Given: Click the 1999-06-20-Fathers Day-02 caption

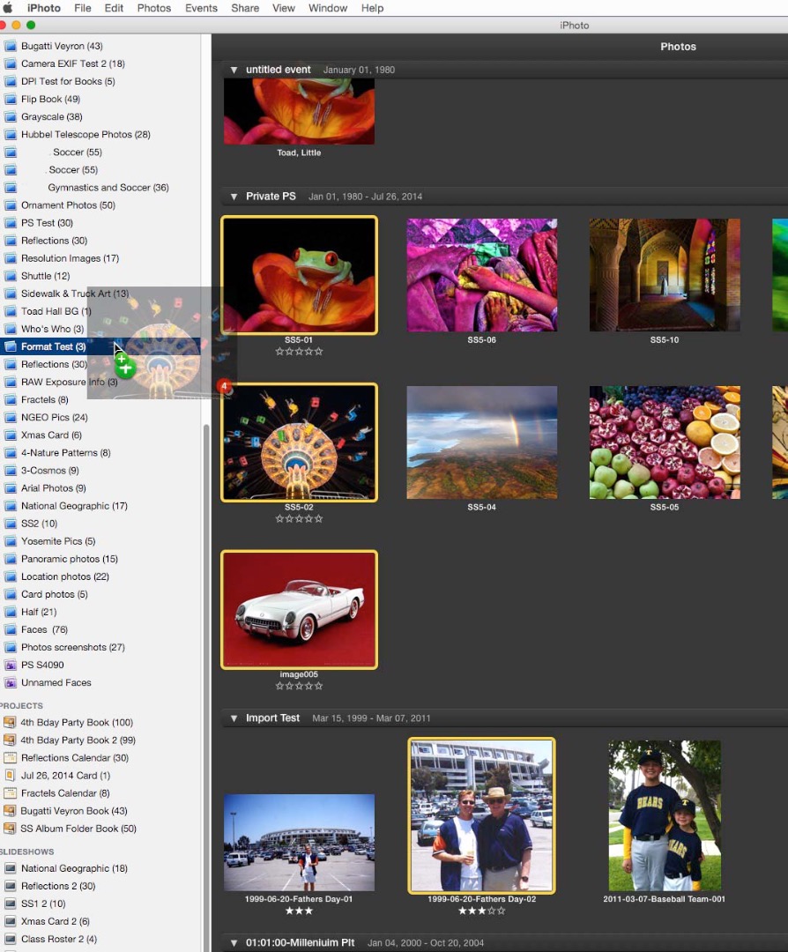Looking at the screenshot, I should (x=482, y=899).
